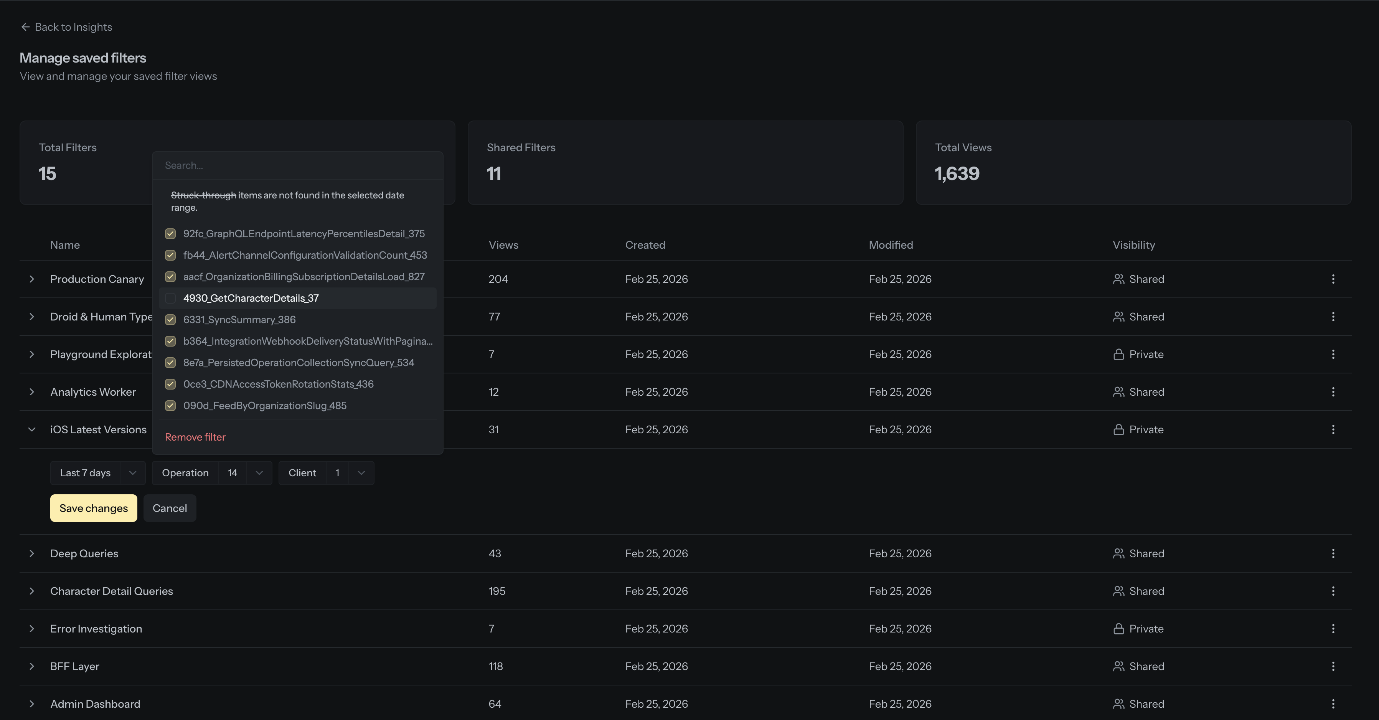The width and height of the screenshot is (1379, 720).
Task: Uncheck 6331_SyncSummary_386
Action: tap(170, 320)
